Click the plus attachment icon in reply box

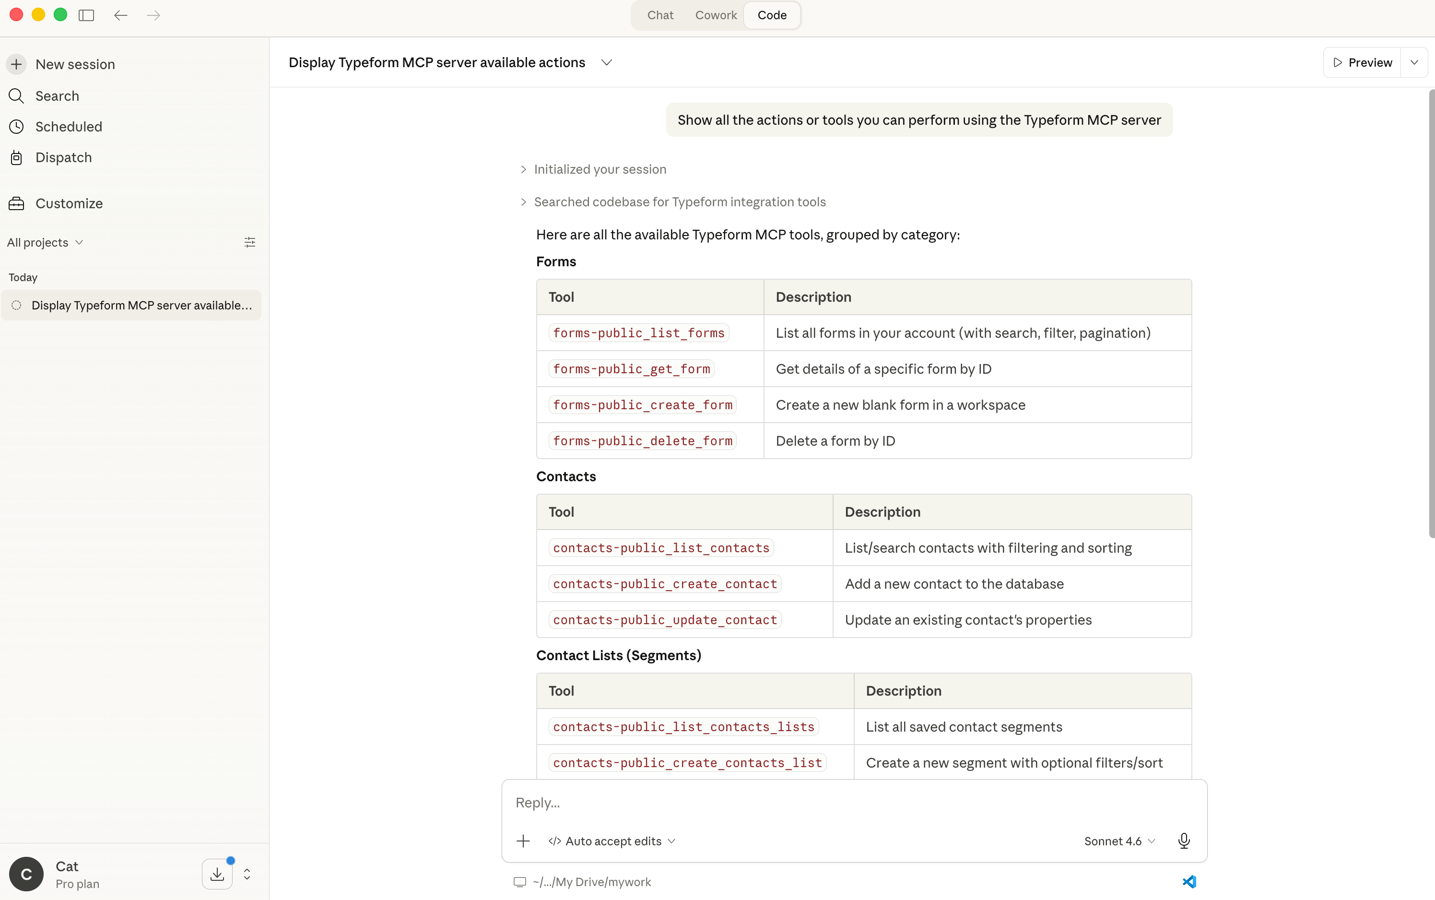click(x=523, y=841)
